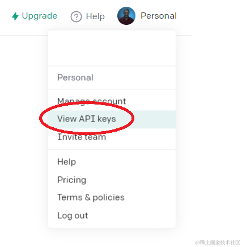The image size is (242, 247).
Task: Click the blank account info area atop dropdown
Action: click(112, 48)
